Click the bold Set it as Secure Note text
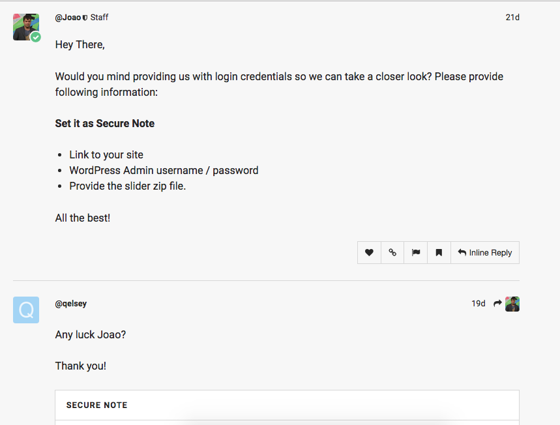Screen dimensions: 560x425 [105, 123]
